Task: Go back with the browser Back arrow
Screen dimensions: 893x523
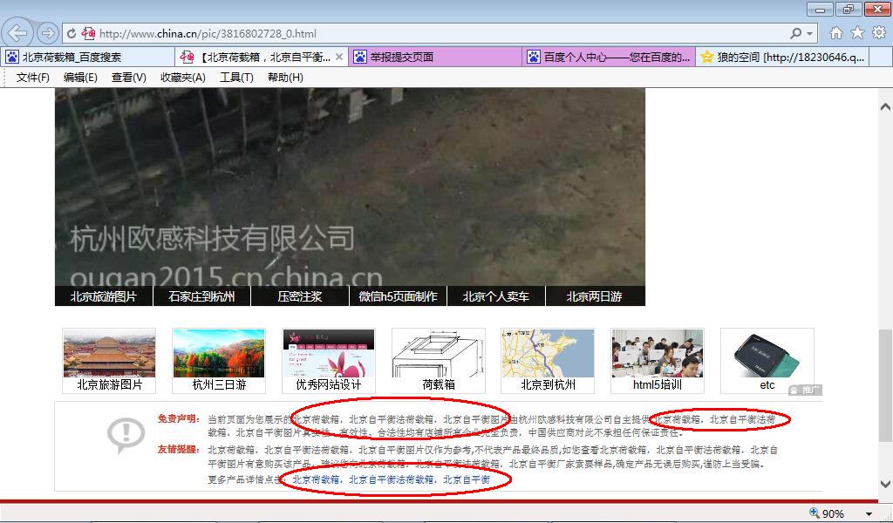Action: (17, 33)
